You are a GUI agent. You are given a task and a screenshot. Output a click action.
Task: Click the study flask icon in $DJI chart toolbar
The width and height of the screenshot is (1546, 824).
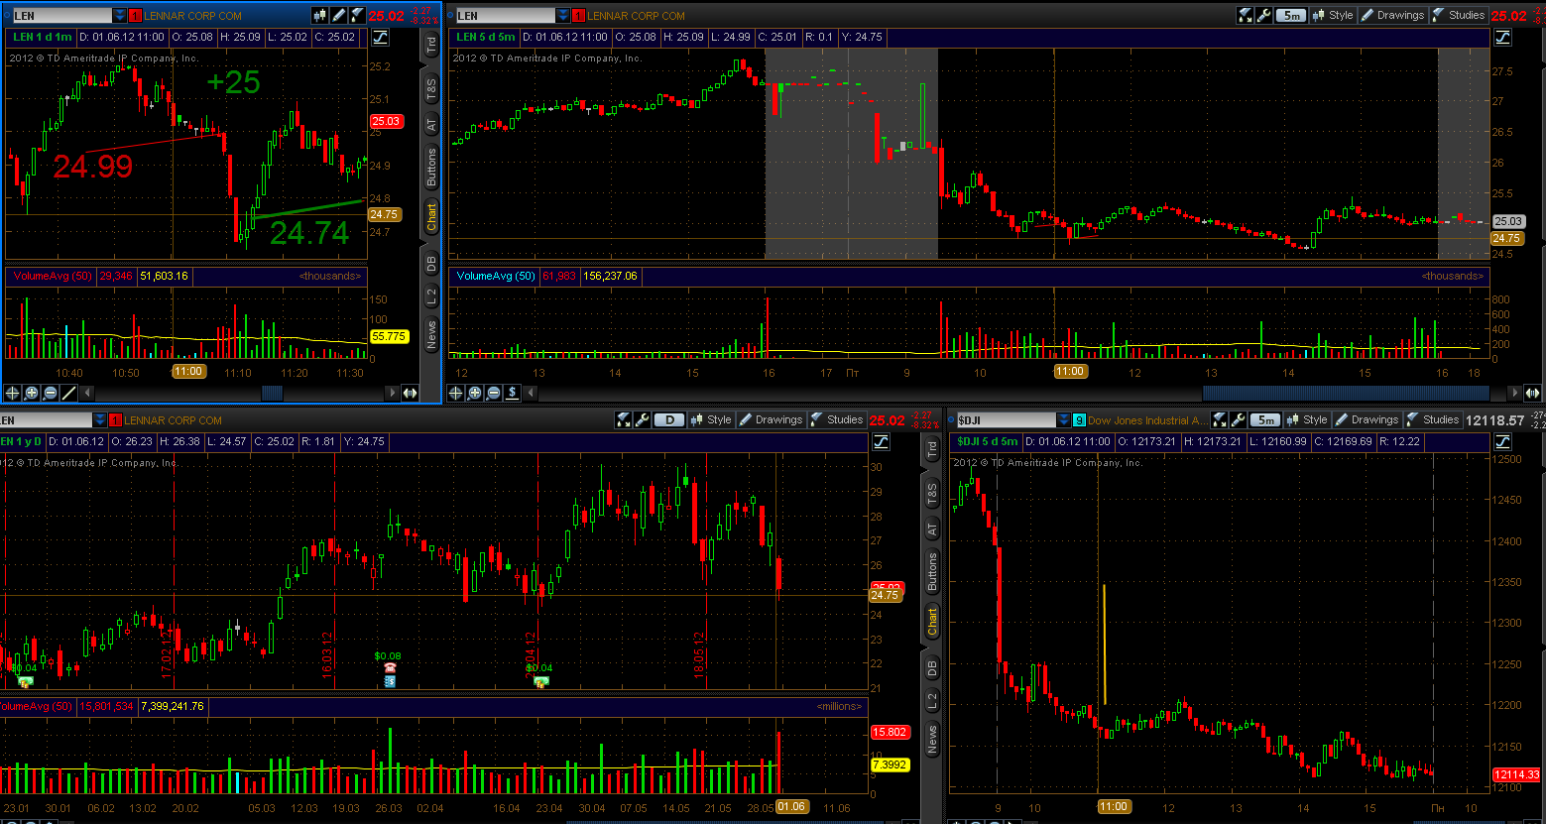point(1220,419)
